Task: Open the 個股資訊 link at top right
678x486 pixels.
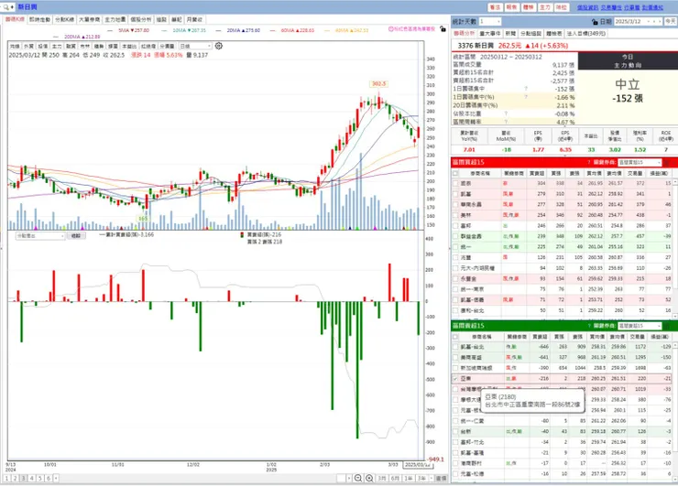Action: pyautogui.click(x=587, y=7)
